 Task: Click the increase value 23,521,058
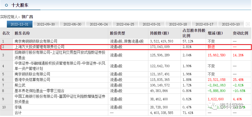tap(216, 80)
